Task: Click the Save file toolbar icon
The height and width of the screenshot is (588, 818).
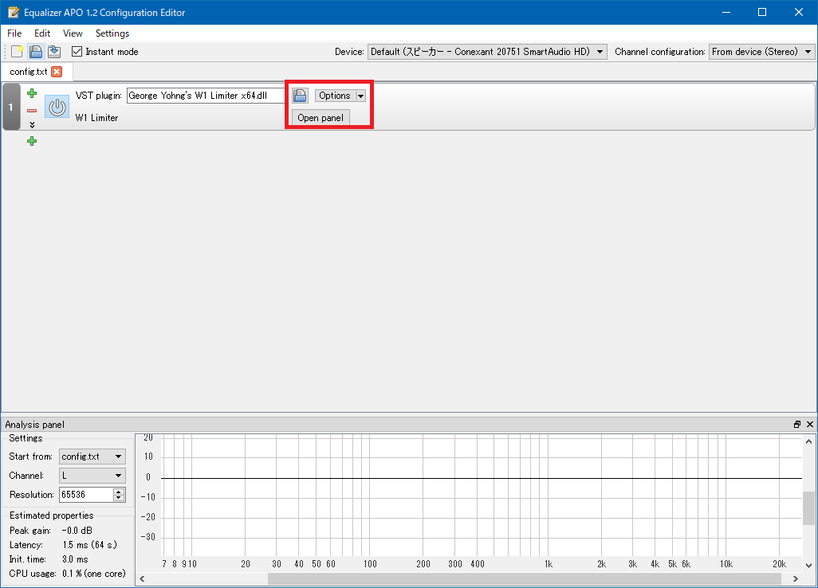Action: (x=54, y=52)
